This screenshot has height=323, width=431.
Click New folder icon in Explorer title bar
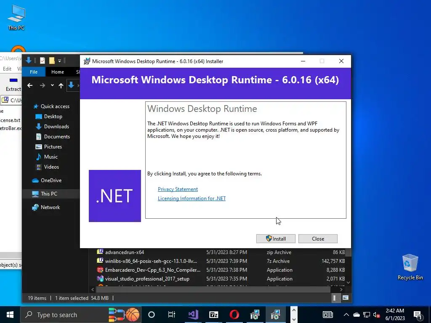tap(52, 61)
